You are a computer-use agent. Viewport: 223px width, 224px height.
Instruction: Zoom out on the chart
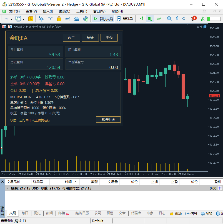click(177, 19)
